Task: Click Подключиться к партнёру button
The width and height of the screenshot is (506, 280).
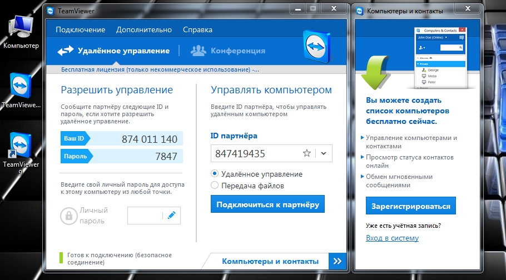Action: point(267,204)
